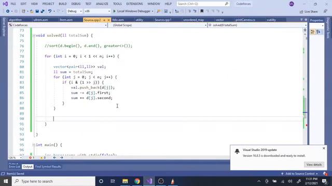Open the PROJECT menu
Image resolution: width=332 pixels, height=186 pixels.
tap(48, 4)
